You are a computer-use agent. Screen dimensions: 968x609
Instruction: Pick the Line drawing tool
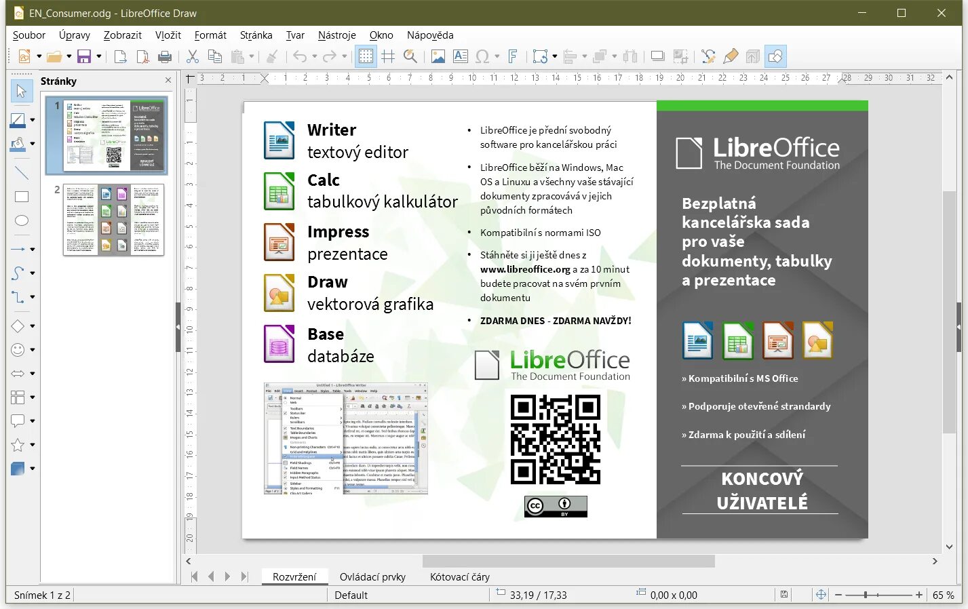pos(21,172)
